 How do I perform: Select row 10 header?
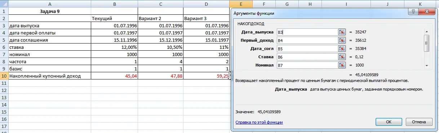point(4,76)
